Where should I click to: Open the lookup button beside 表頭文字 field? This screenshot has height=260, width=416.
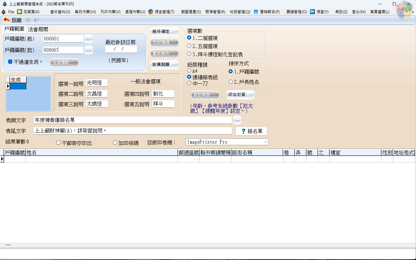(237, 120)
